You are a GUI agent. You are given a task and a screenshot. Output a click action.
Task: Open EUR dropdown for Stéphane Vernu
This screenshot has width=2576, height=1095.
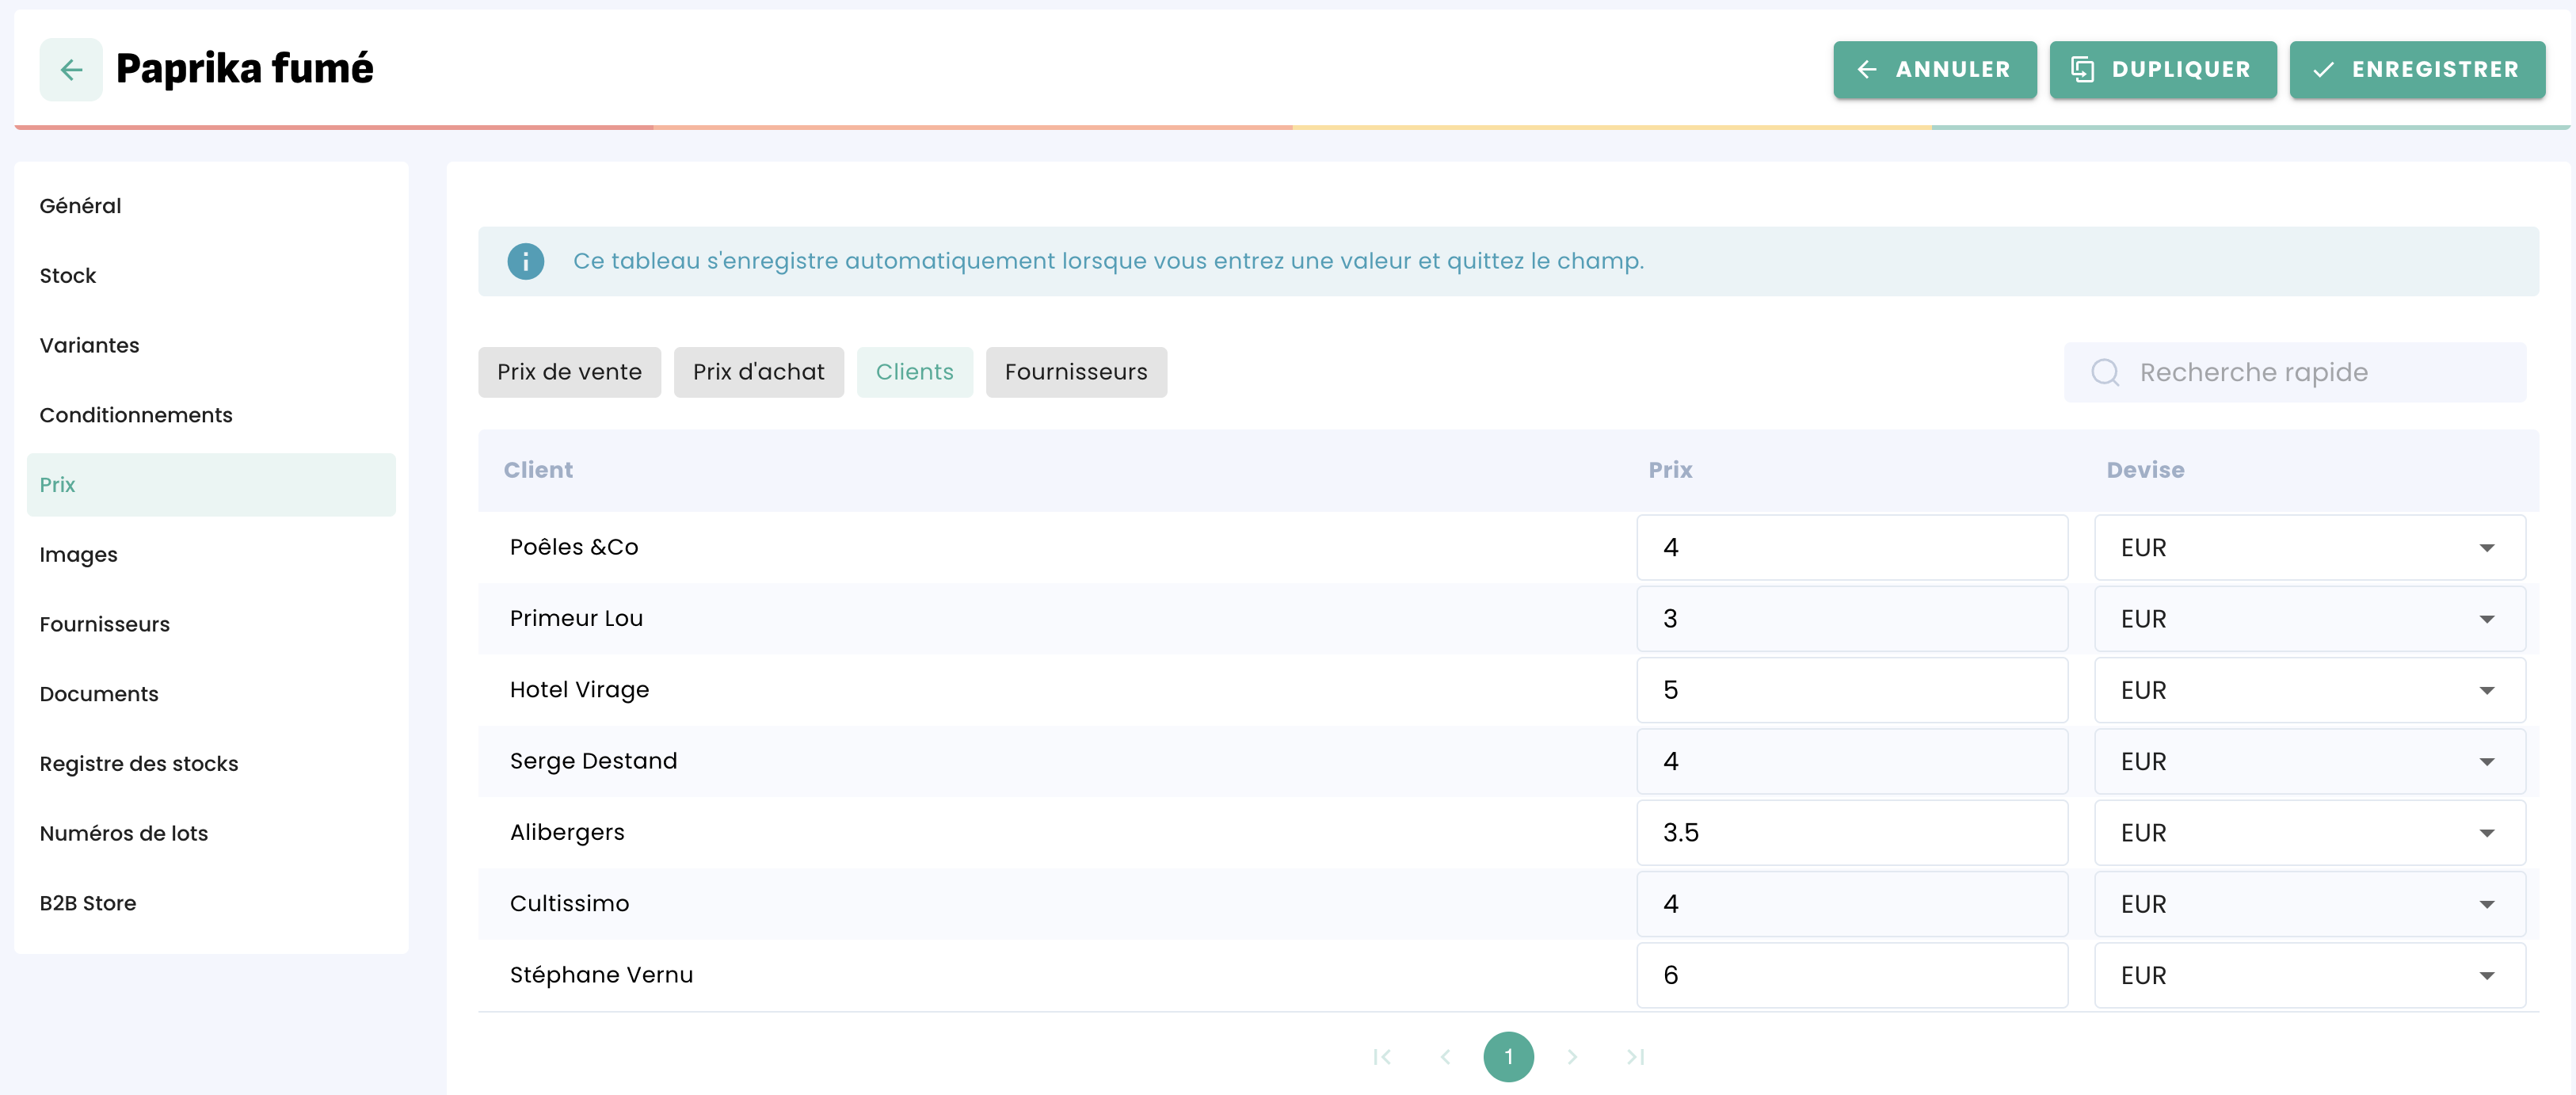(x=2309, y=975)
